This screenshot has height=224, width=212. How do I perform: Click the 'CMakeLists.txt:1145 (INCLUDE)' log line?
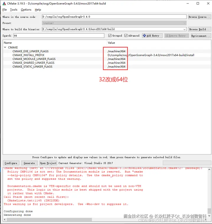[33, 200]
